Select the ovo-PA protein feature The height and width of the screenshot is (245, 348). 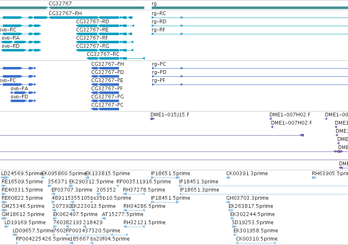[23, 93]
